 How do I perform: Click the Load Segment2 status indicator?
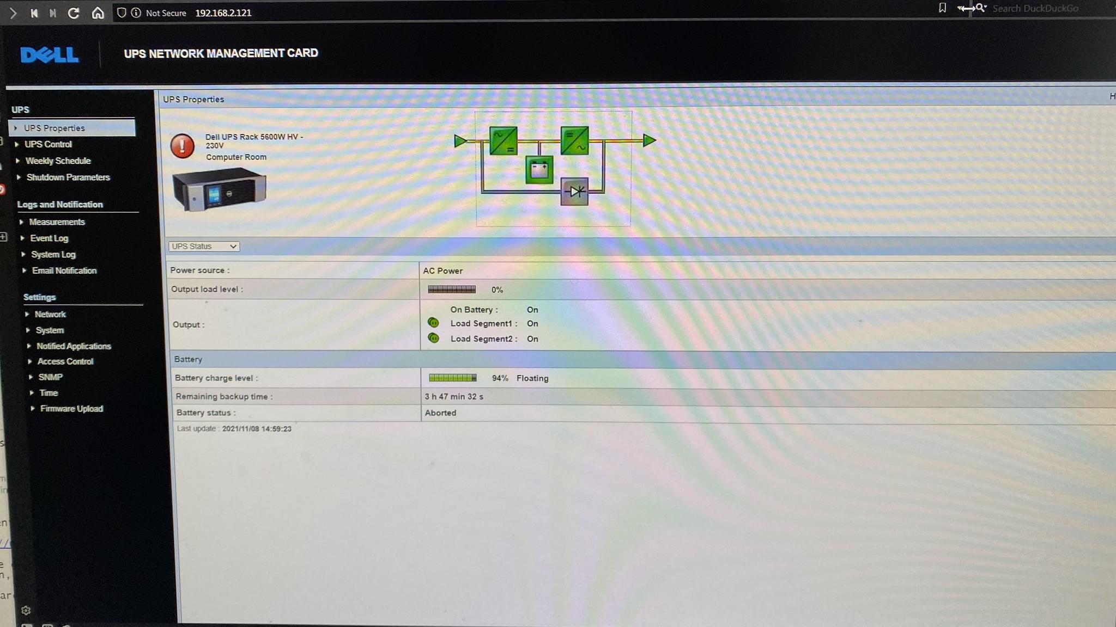pyautogui.click(x=433, y=338)
